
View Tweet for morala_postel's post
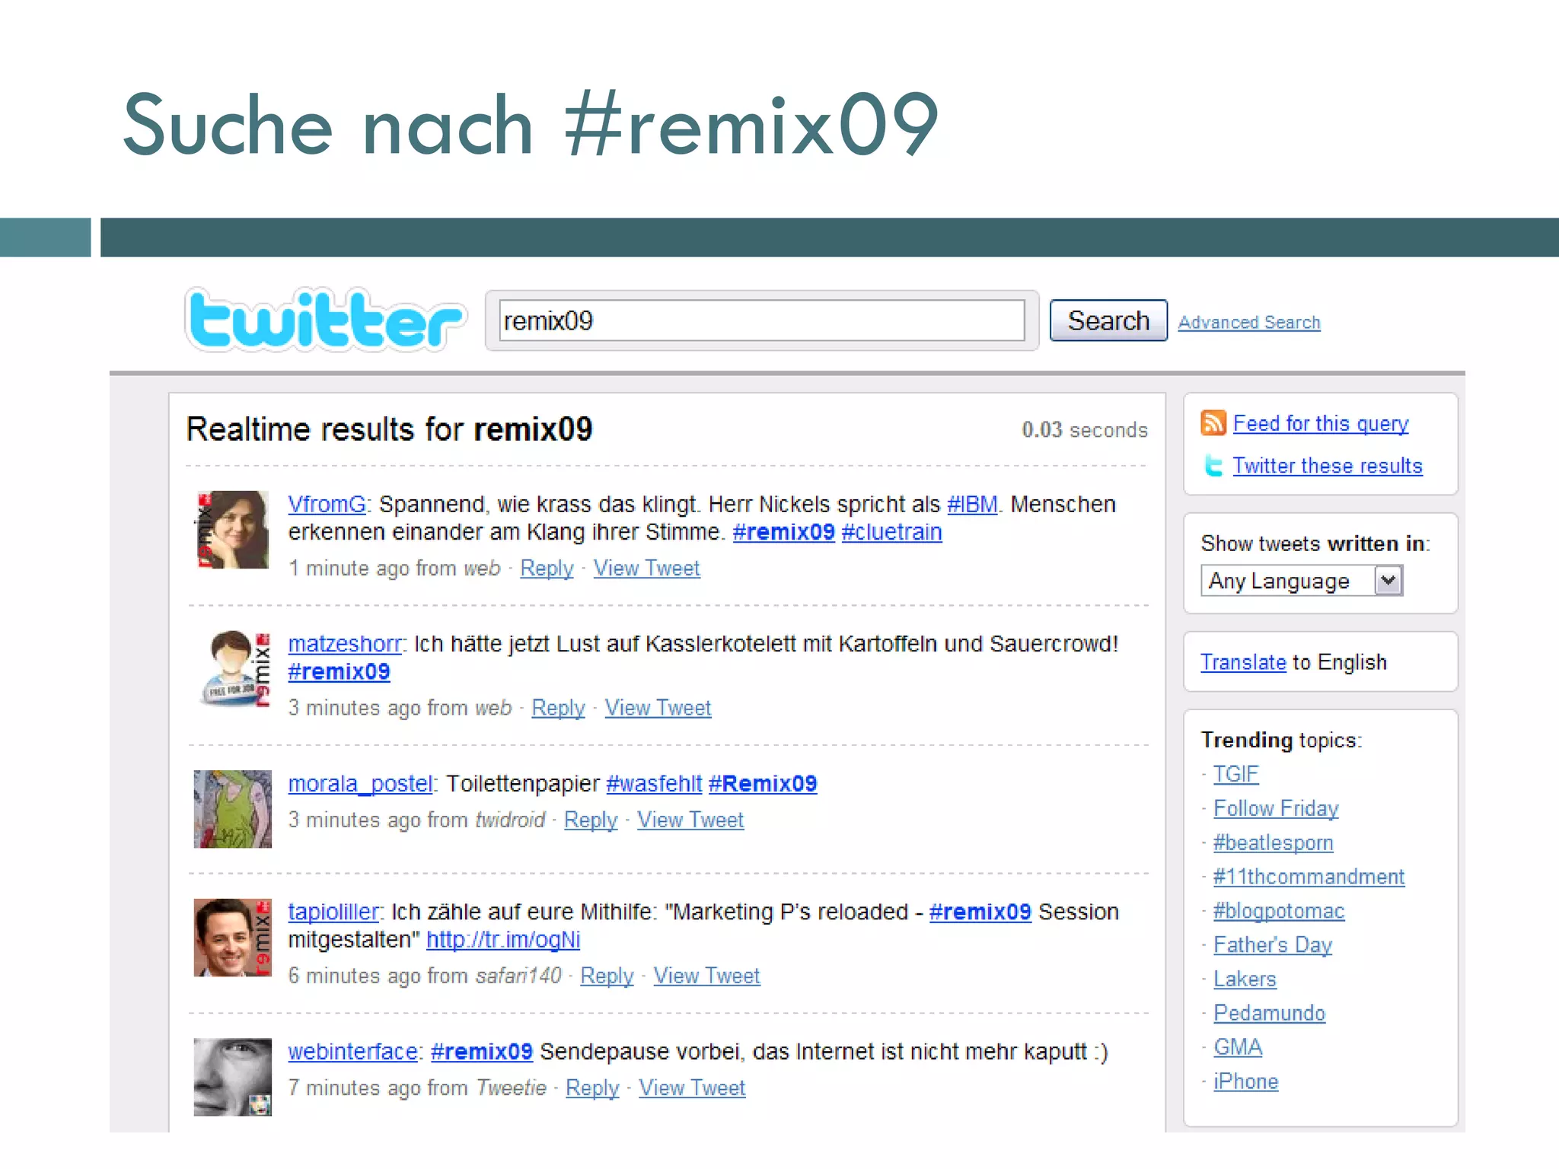coord(690,820)
